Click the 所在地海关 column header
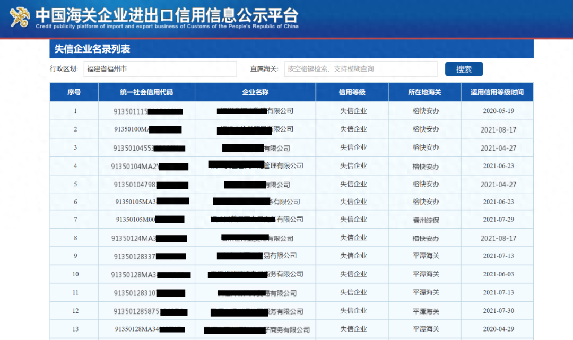573x340 pixels. [424, 92]
